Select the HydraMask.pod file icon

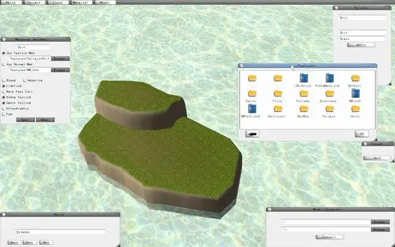tap(330, 78)
